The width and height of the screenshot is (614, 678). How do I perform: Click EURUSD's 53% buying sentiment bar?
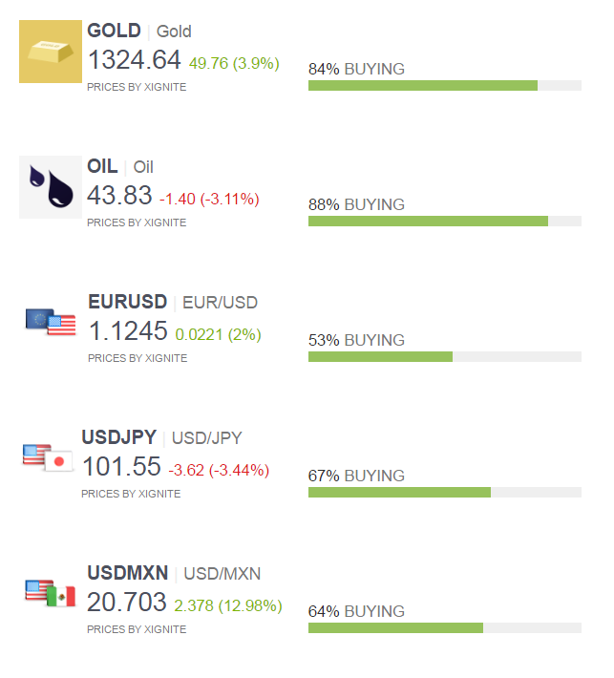coord(444,356)
